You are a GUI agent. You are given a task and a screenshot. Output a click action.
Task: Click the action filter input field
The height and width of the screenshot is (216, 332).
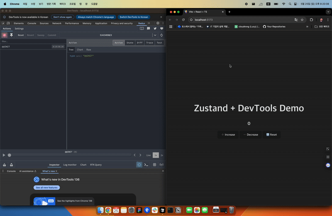tap(33, 42)
